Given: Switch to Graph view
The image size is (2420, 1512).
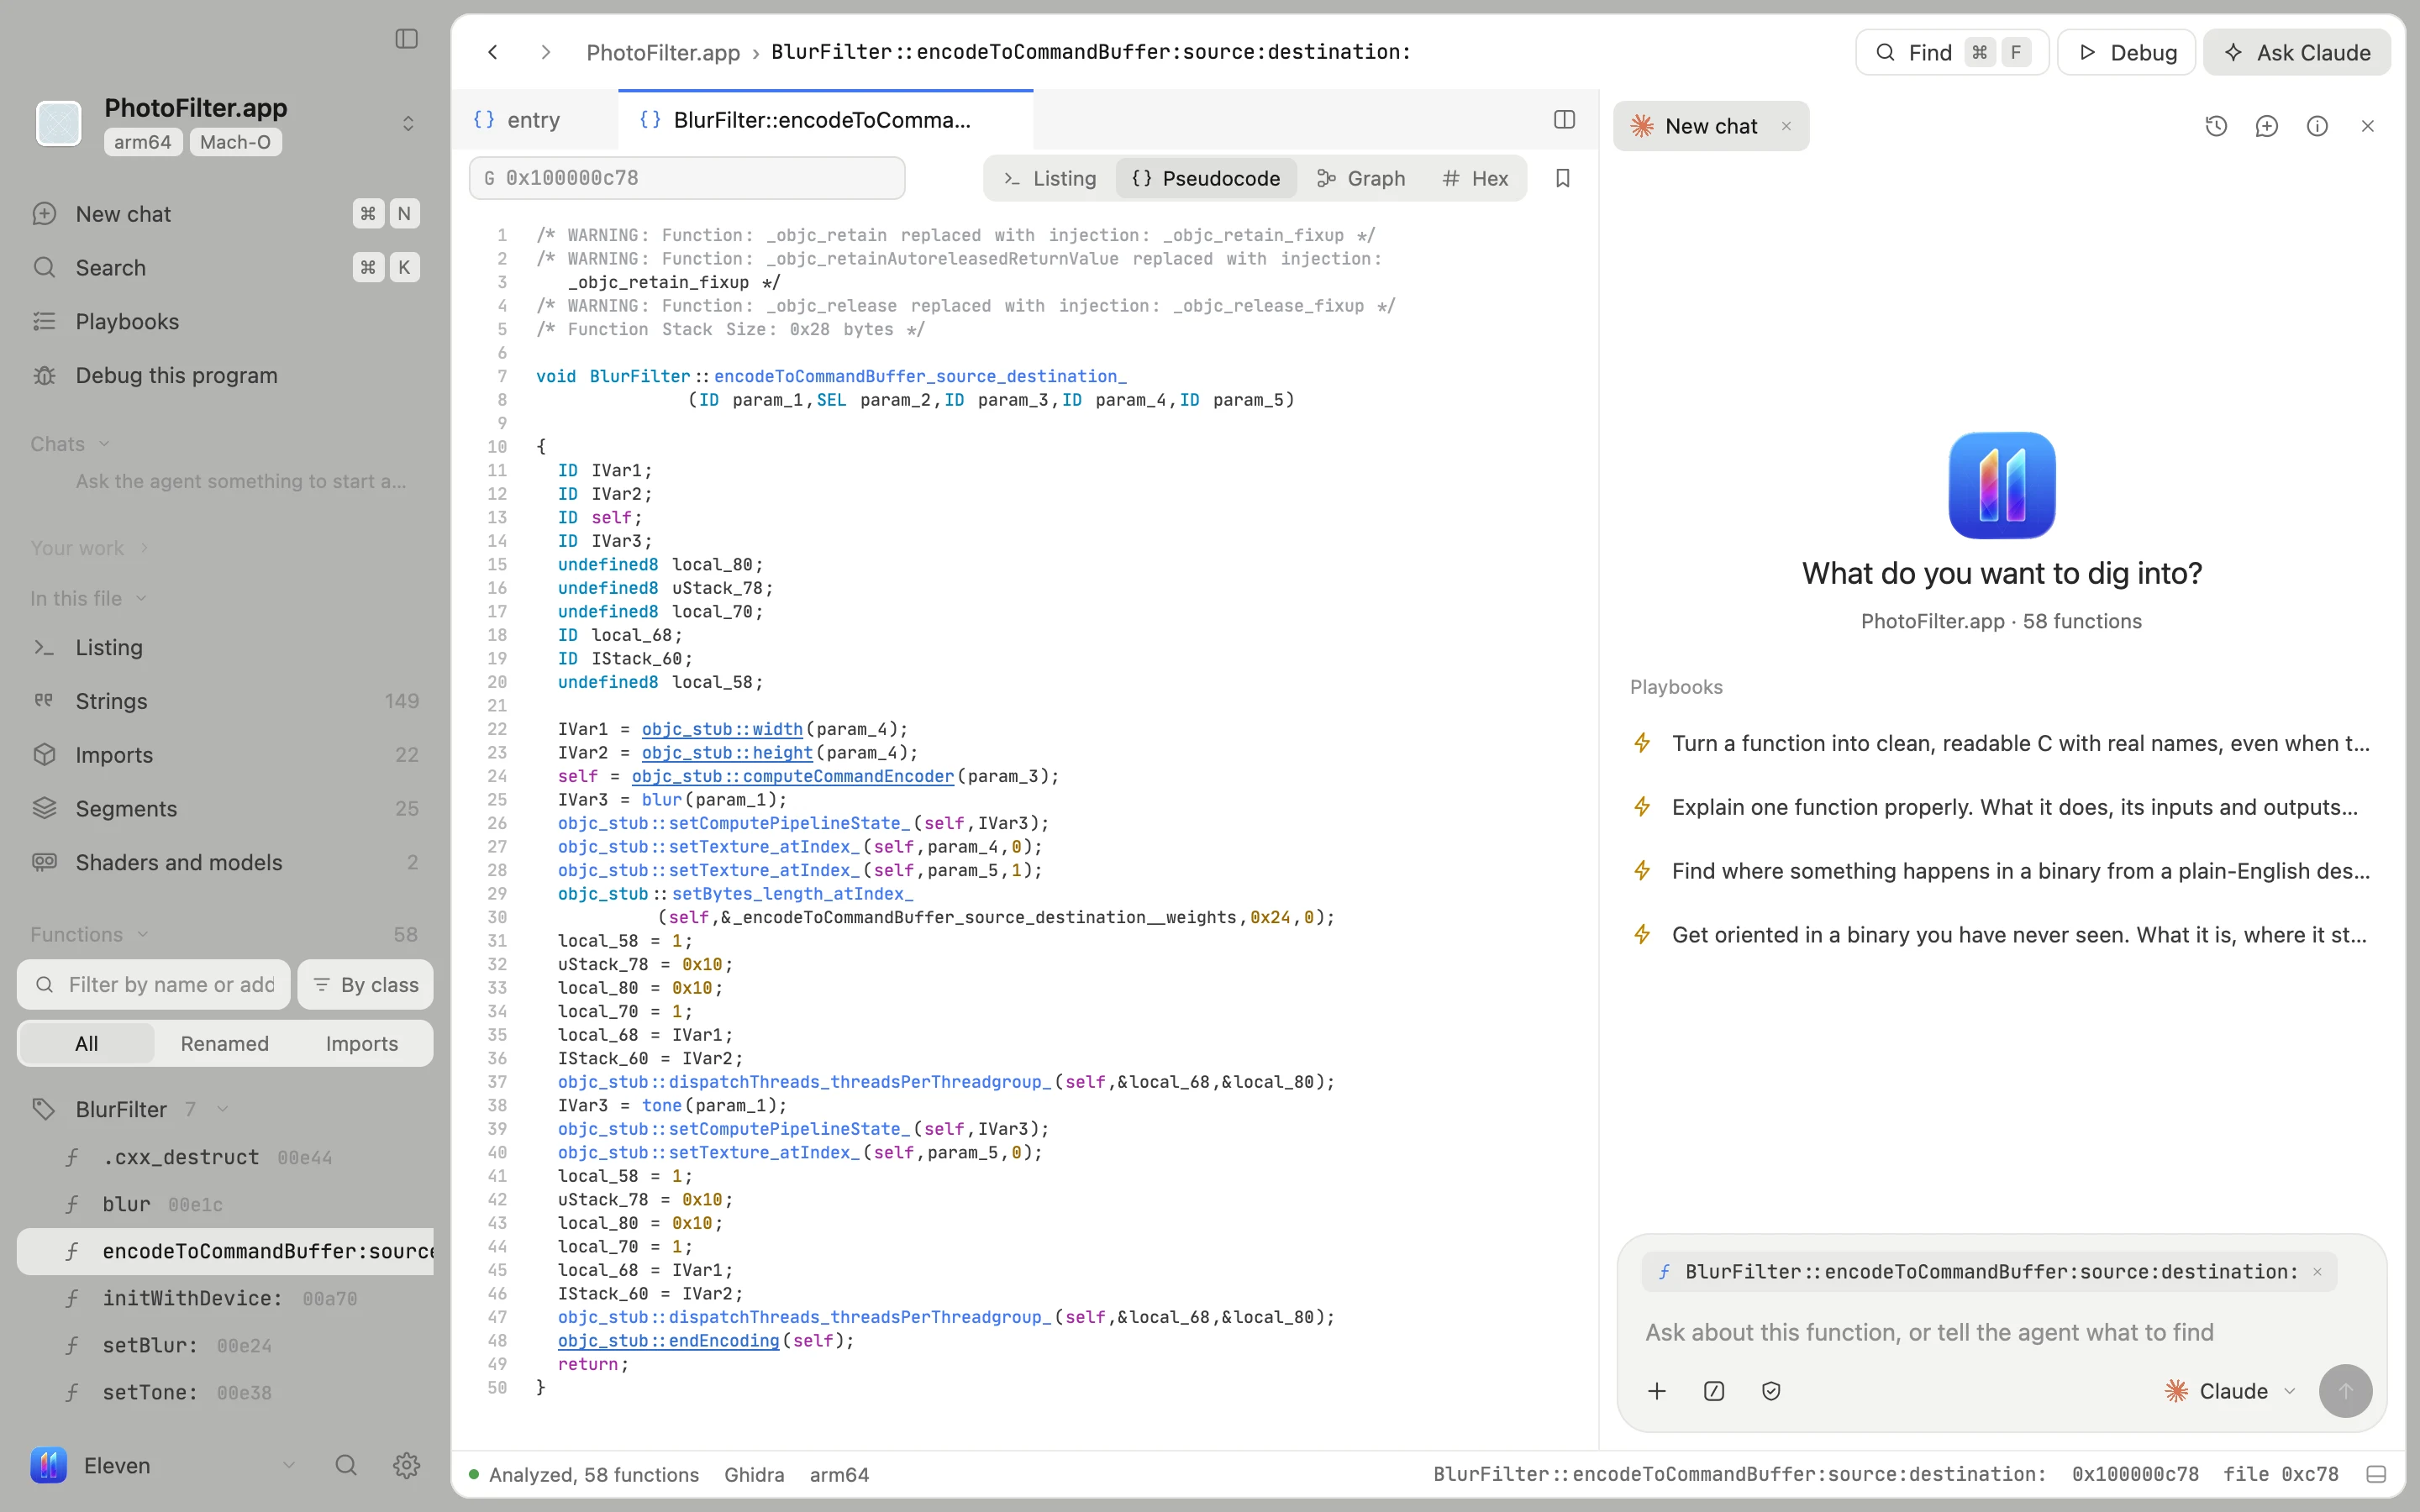Looking at the screenshot, I should tap(1361, 178).
